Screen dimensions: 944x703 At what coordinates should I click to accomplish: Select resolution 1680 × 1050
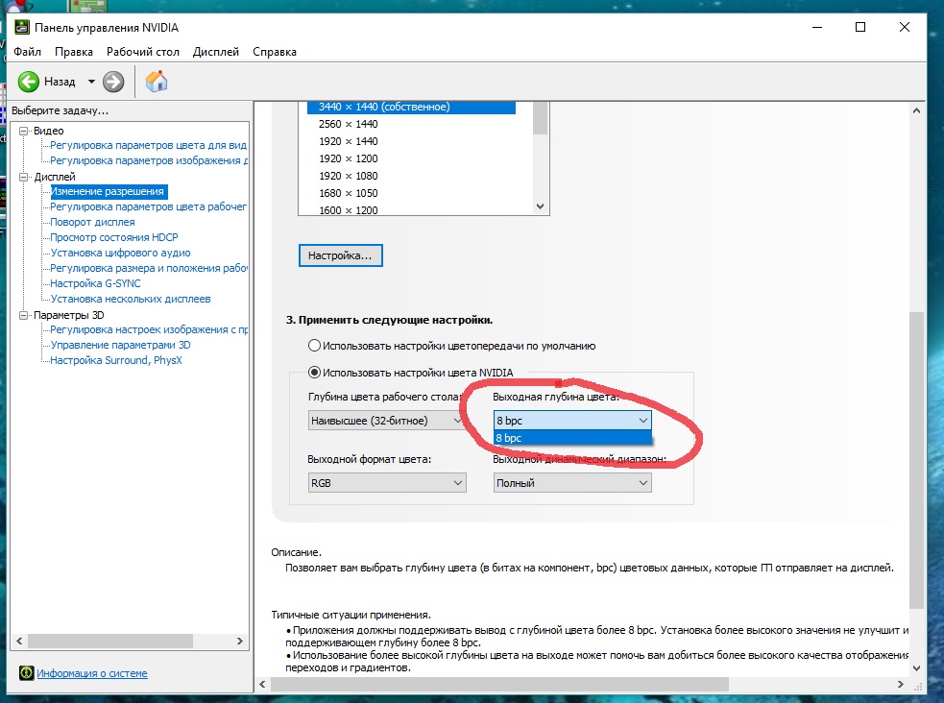click(x=348, y=193)
